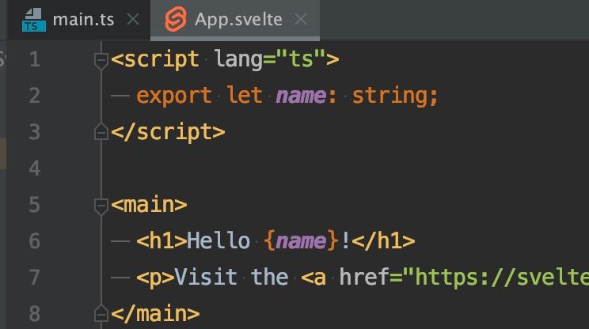Select the App.svelte tab
Screen dimensions: 589x329
click(x=235, y=20)
